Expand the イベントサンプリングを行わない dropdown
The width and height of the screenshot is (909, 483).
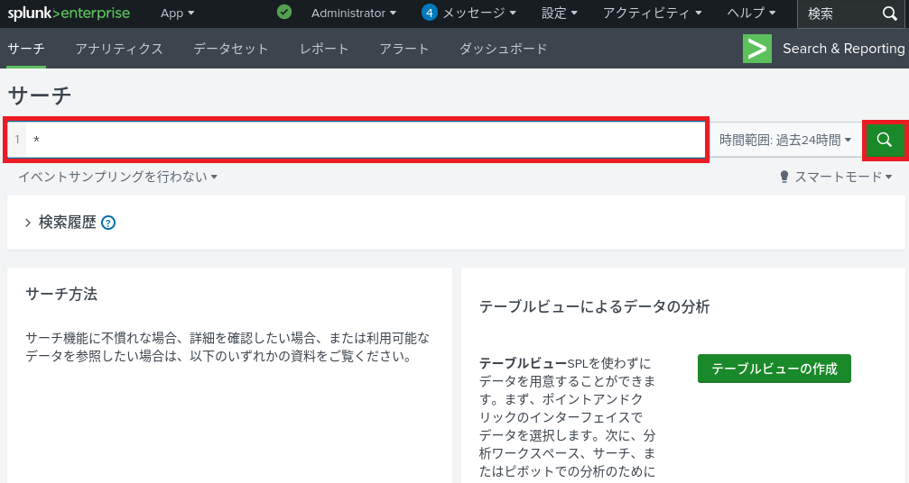[x=118, y=177]
